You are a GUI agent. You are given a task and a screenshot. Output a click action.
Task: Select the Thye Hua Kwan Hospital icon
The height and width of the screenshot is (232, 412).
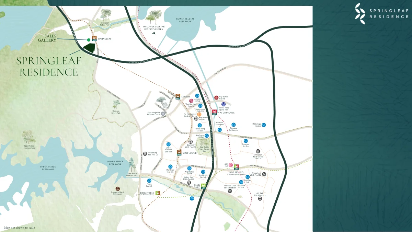tap(191, 101)
